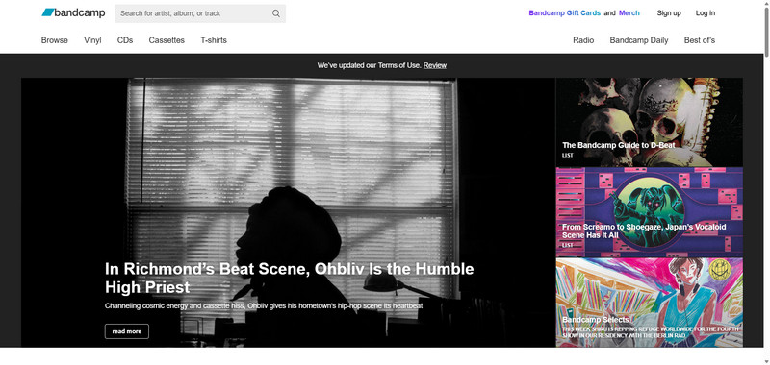Go to Best of's
The image size is (770, 365).
[x=700, y=40]
